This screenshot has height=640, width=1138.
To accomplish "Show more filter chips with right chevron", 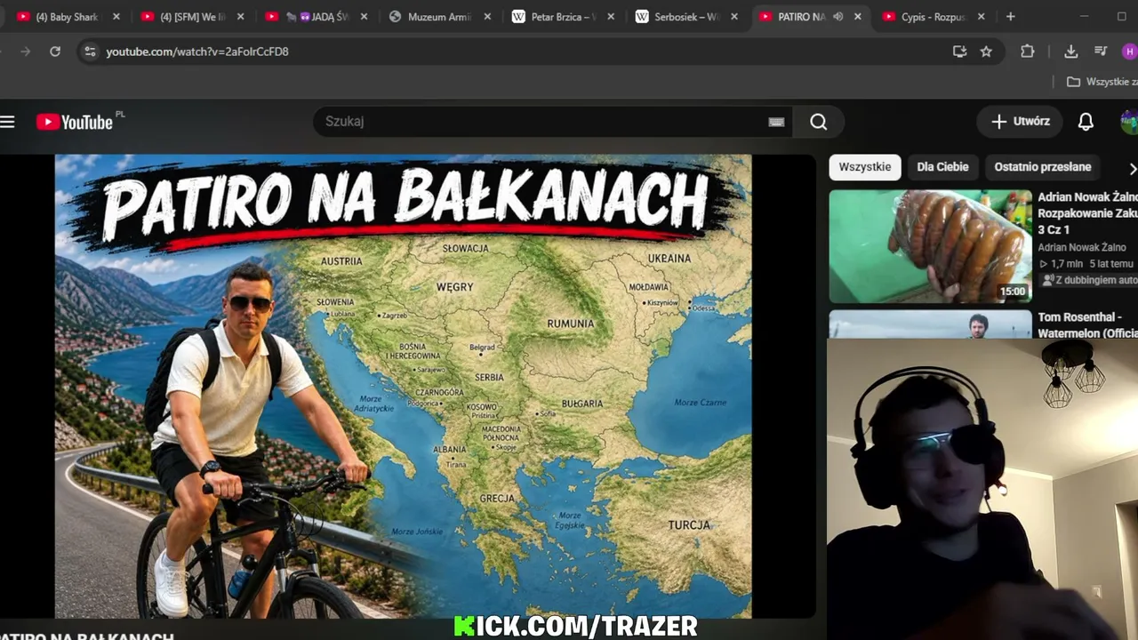I will pos(1132,168).
